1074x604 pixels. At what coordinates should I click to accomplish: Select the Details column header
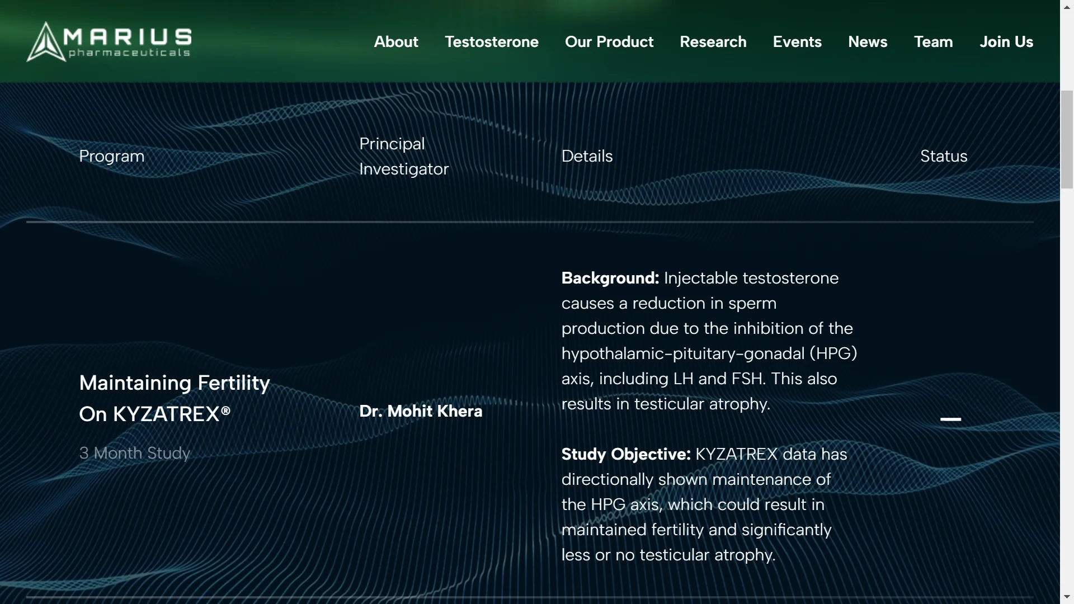[x=587, y=156]
